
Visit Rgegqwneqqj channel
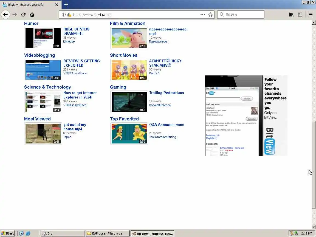[x=158, y=41]
